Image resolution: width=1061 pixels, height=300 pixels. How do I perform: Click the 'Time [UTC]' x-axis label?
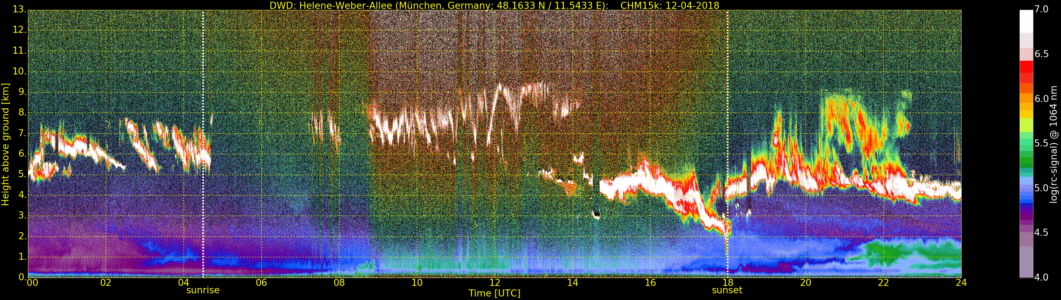(494, 293)
